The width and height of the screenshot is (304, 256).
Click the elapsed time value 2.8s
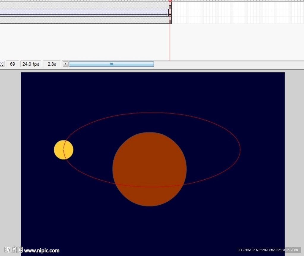point(52,64)
